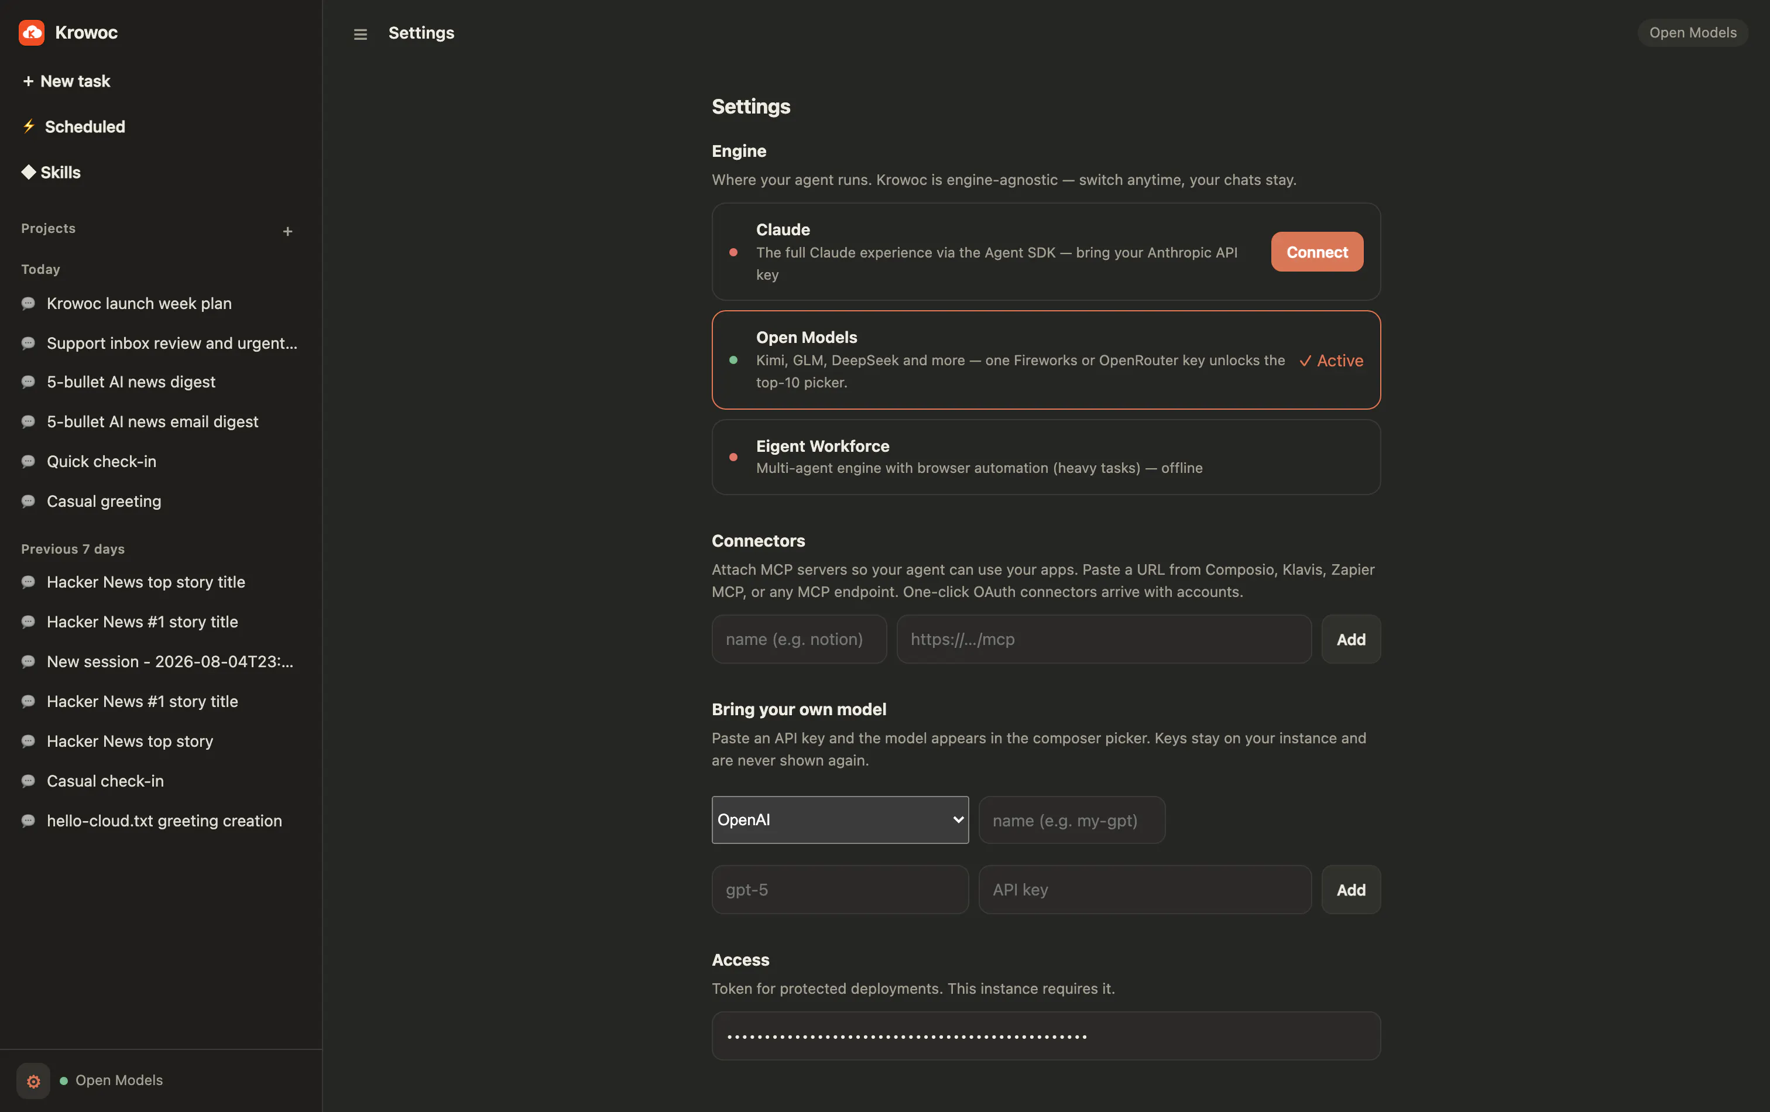
Task: Open New session 2026-08-04 chat
Action: [x=170, y=661]
